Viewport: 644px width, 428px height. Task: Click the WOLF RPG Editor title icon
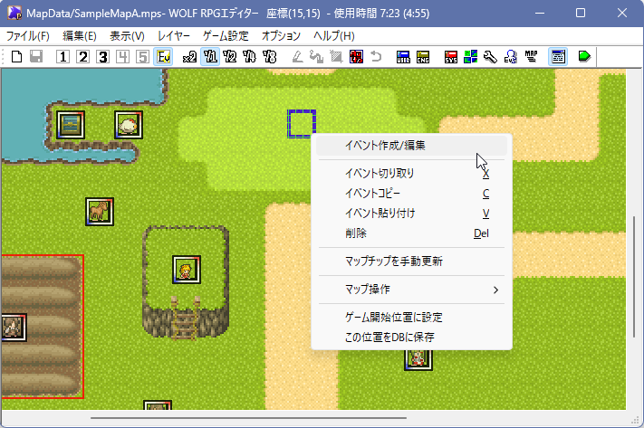pyautogui.click(x=14, y=14)
